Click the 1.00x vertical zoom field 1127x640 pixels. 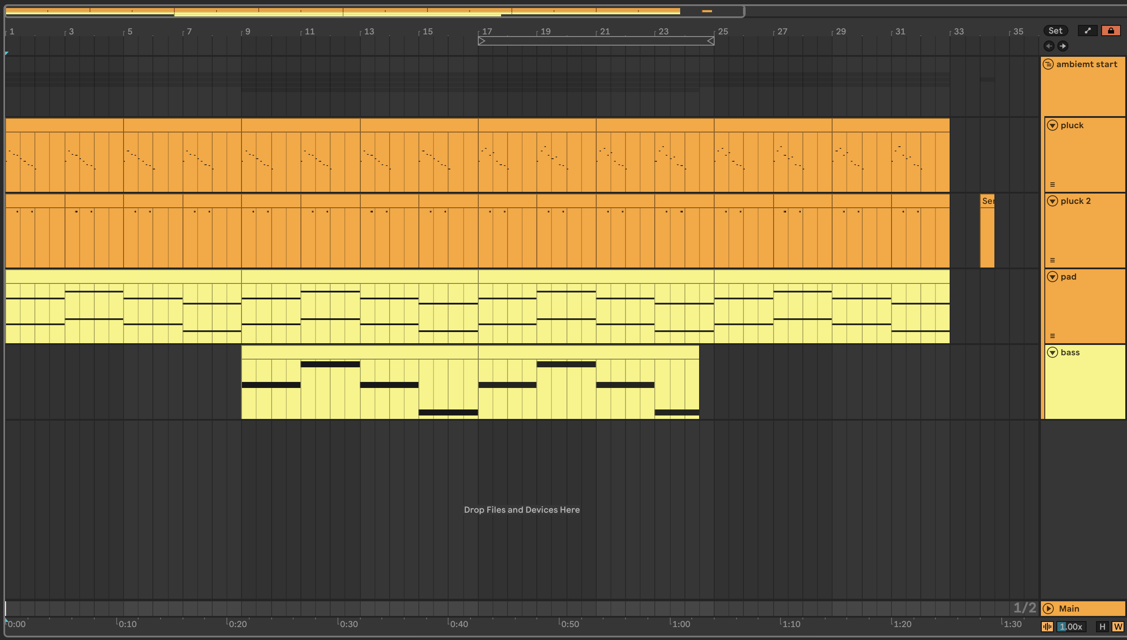click(1071, 626)
